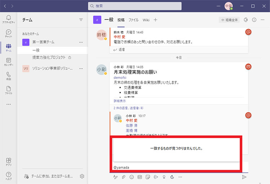Viewport: 270px width, 184px height.
Task: Open channel more options ellipsis
Action: (262, 20)
